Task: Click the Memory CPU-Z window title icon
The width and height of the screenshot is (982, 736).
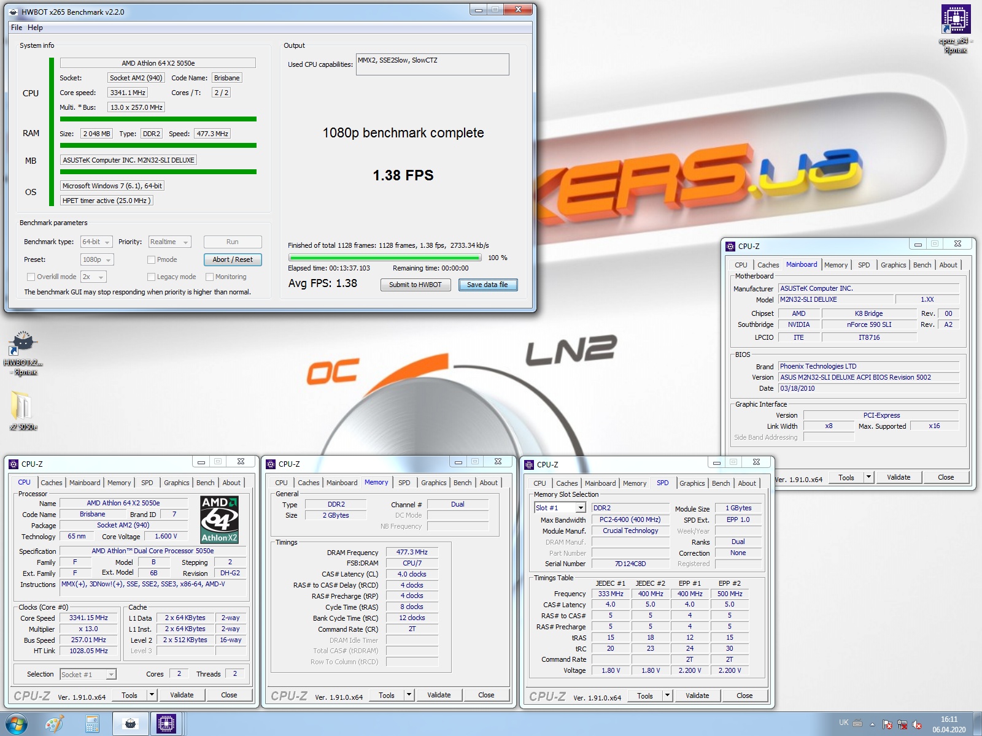Action: [x=271, y=464]
